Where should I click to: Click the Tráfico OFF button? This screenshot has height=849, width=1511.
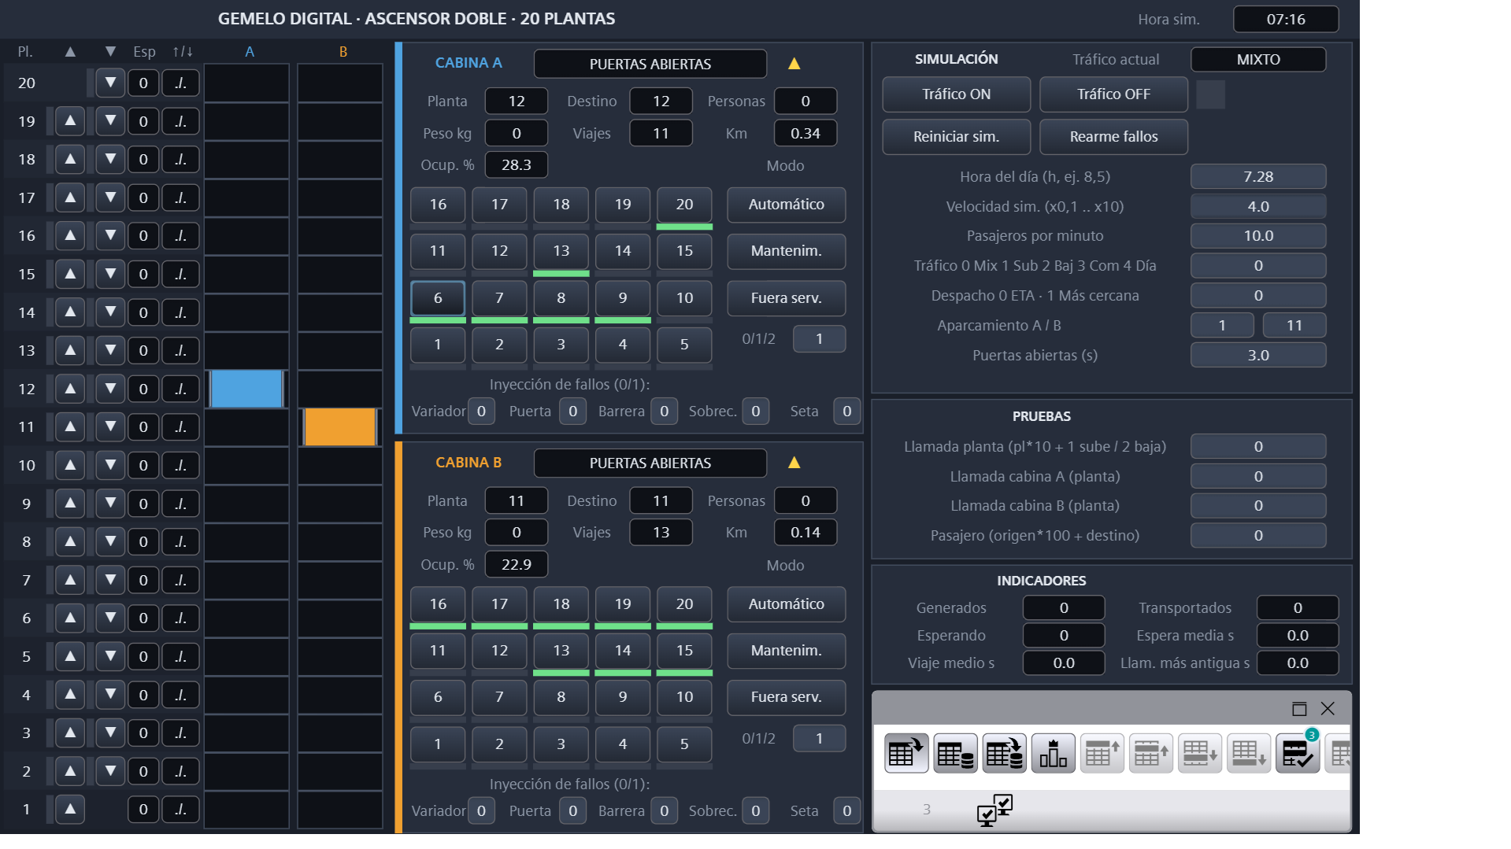1113,94
